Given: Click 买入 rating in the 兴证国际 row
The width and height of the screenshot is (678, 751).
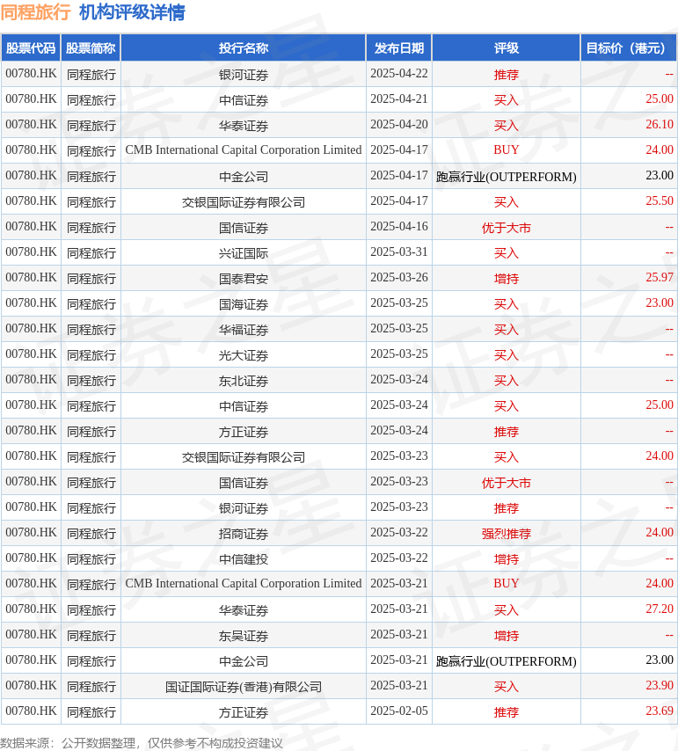Looking at the screenshot, I should click(507, 253).
